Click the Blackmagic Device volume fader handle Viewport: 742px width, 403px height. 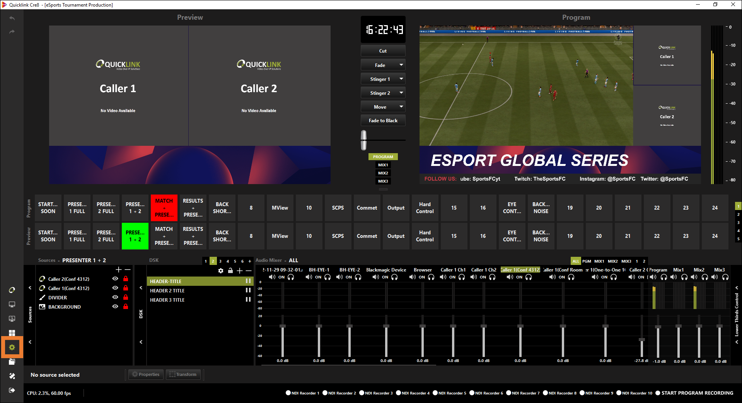point(386,326)
